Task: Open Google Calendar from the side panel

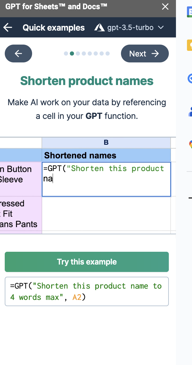Action: [x=190, y=12]
